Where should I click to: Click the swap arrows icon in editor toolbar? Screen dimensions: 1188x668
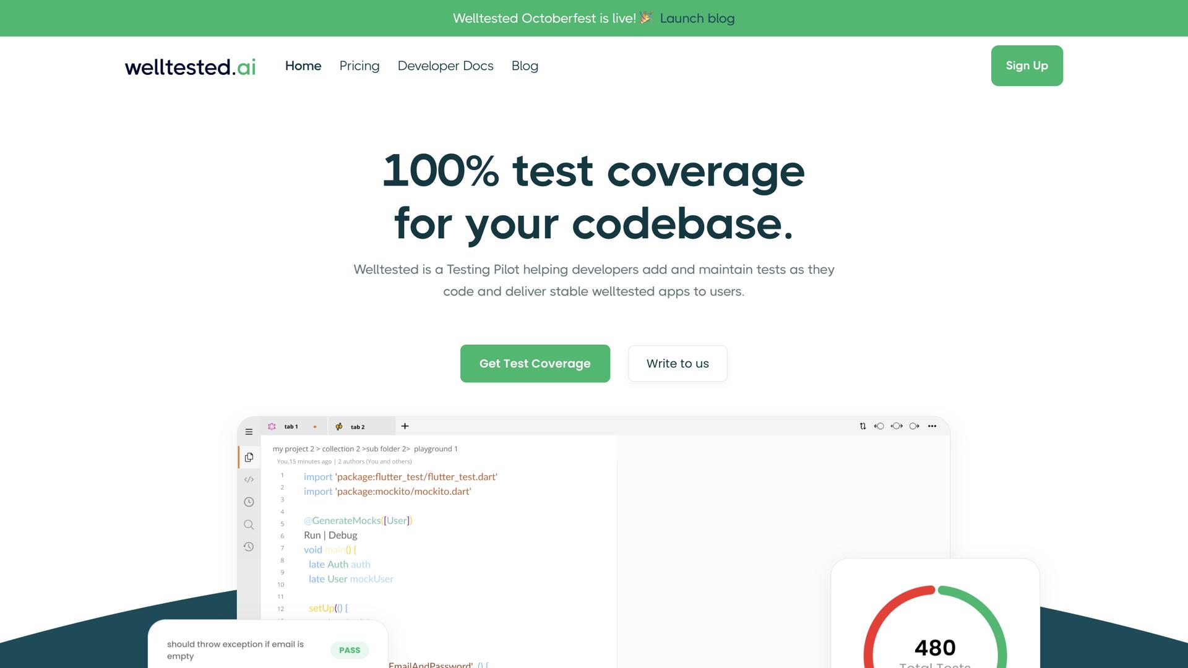pyautogui.click(x=863, y=426)
